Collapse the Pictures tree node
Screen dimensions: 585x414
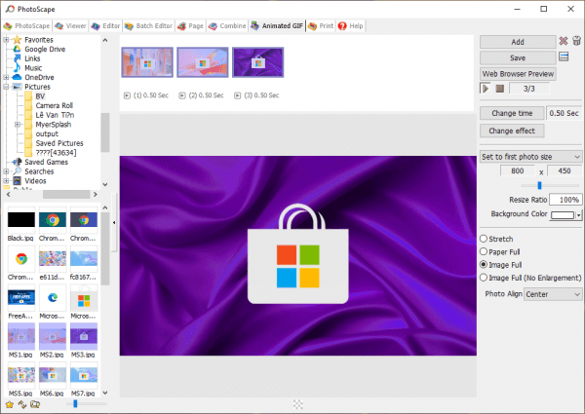coord(7,87)
